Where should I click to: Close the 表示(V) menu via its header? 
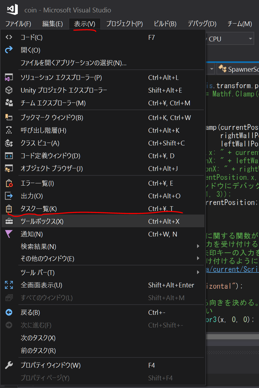point(84,24)
